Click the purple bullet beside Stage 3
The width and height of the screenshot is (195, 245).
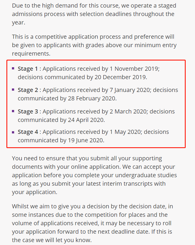point(13,111)
